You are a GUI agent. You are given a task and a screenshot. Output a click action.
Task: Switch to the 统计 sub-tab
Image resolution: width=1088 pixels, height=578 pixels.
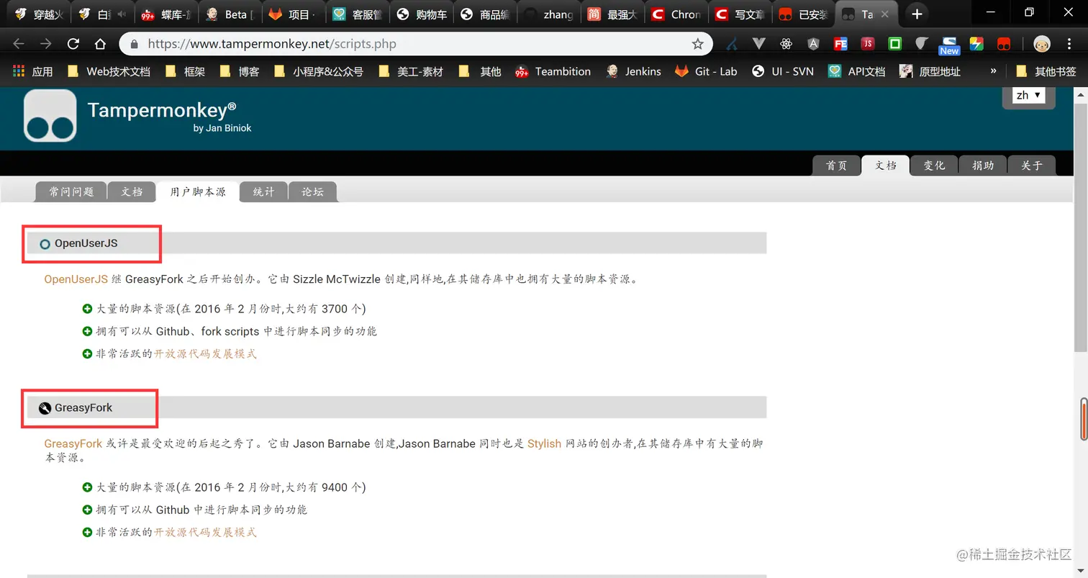[263, 192]
